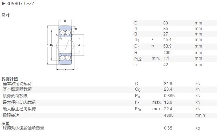Select the 基本额定动载荷 row label

17,84
